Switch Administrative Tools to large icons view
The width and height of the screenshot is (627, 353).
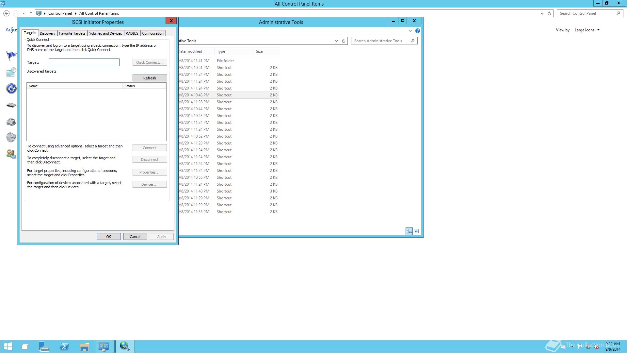point(416,231)
